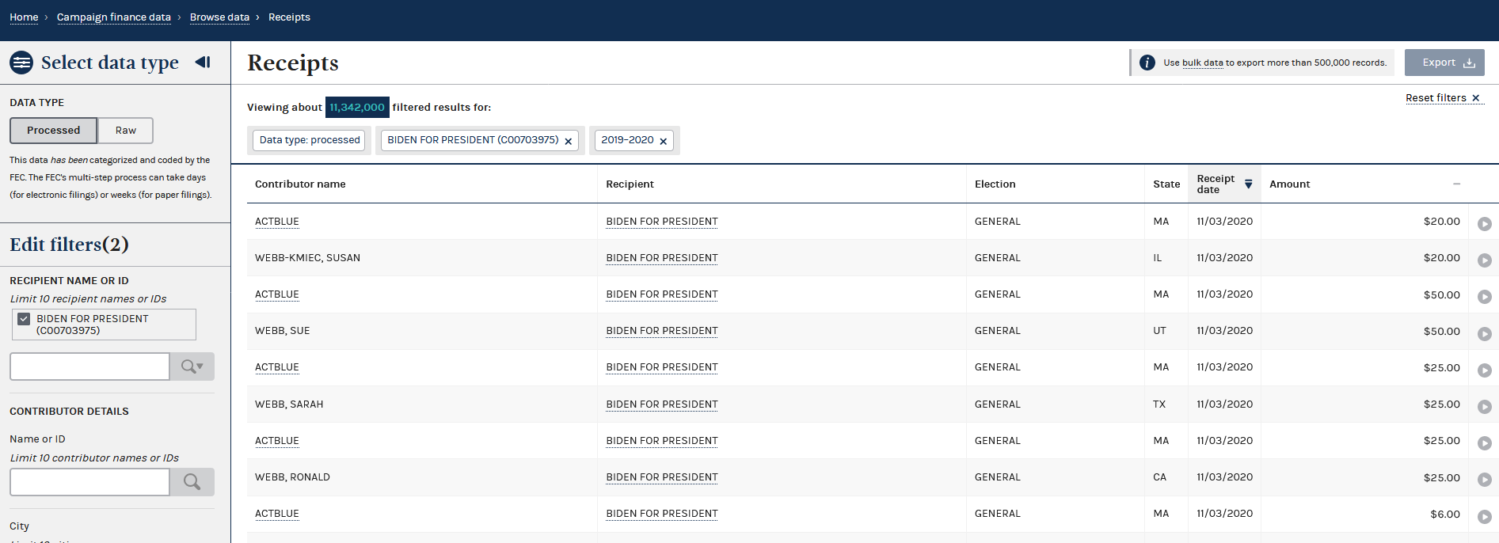
Task: Click the info icon beside bulk data note
Action: click(1147, 63)
